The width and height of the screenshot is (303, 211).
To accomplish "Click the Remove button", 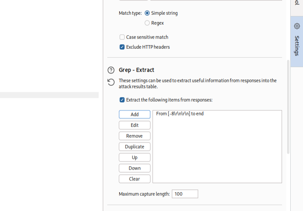I will click(134, 136).
